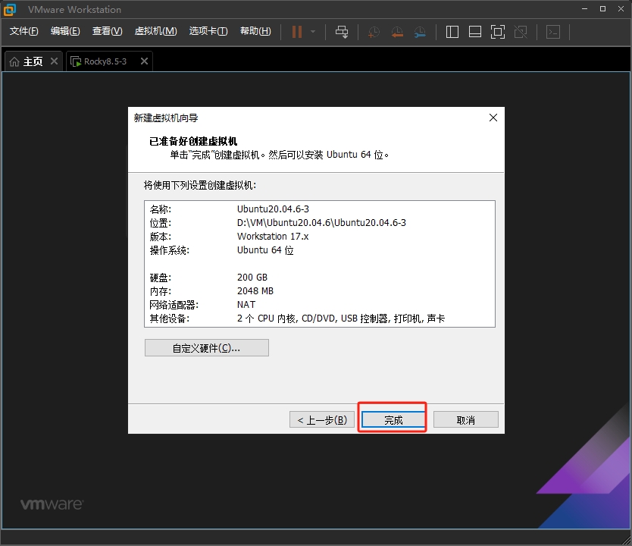Click the Ubuntu 64 位 OS value
The image size is (632, 546).
[x=265, y=250]
